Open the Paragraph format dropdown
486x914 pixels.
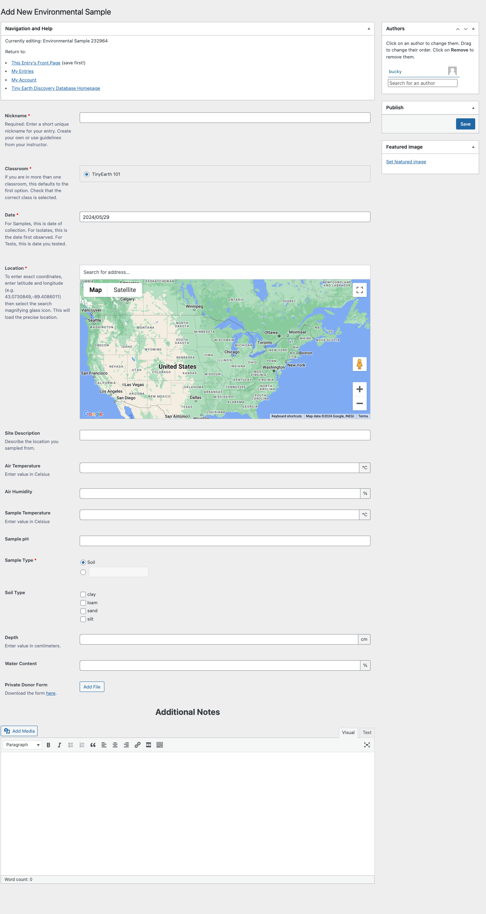pyautogui.click(x=22, y=745)
